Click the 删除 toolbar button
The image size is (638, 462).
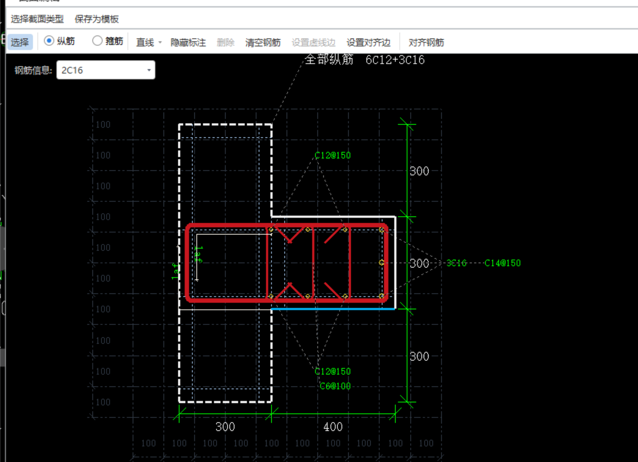226,42
